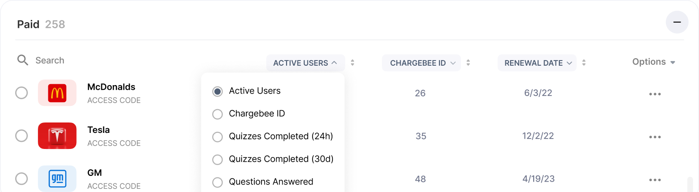
Task: Open the Renewal Date column dropdown
Action: point(537,63)
